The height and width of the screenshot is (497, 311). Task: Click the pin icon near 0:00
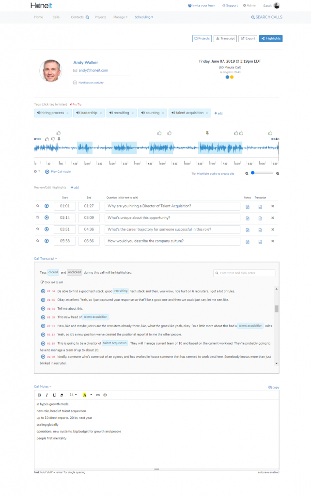[x=59, y=139]
